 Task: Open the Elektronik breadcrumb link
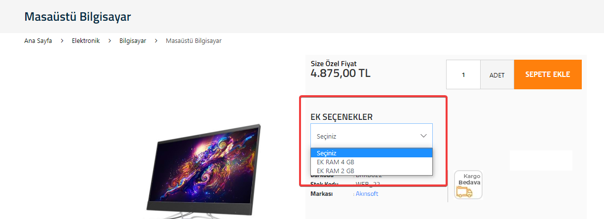click(86, 41)
